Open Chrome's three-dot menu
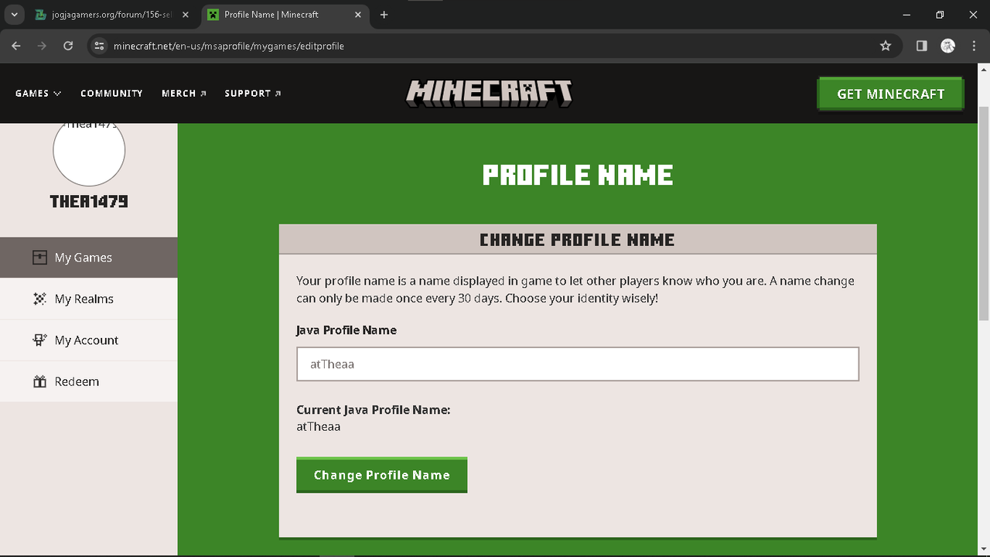This screenshot has width=990, height=557. (x=973, y=46)
